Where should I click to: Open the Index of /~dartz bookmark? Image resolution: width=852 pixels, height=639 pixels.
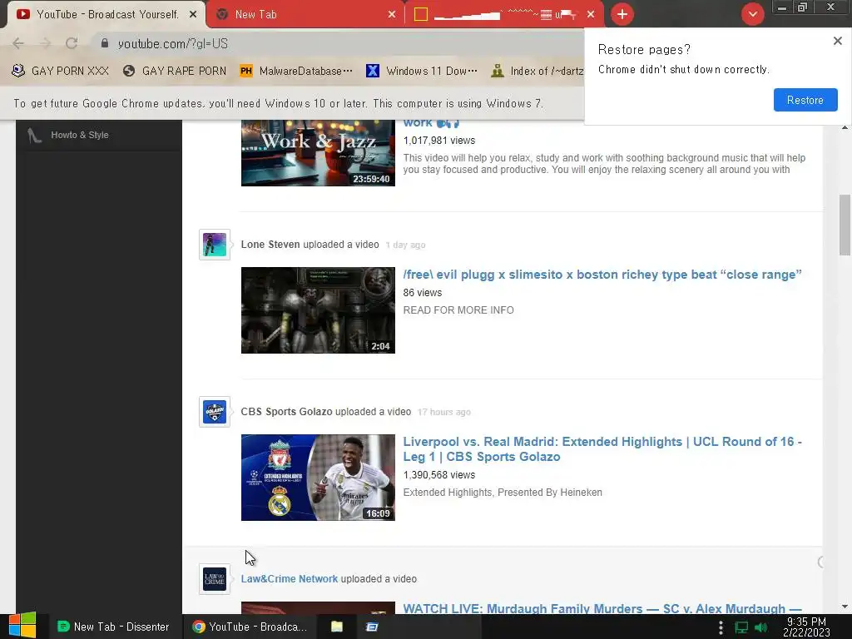(x=537, y=71)
